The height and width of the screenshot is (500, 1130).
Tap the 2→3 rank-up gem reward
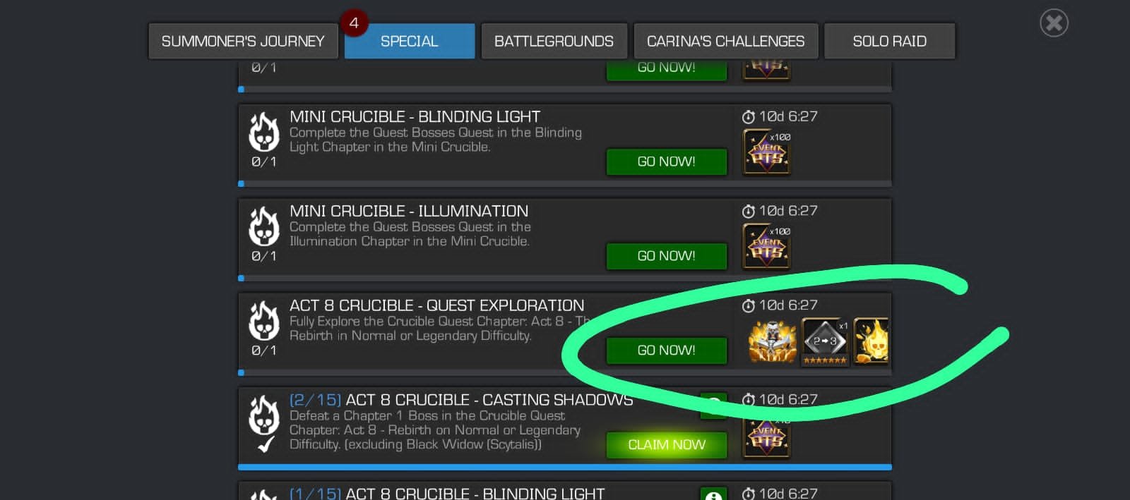pyautogui.click(x=825, y=342)
